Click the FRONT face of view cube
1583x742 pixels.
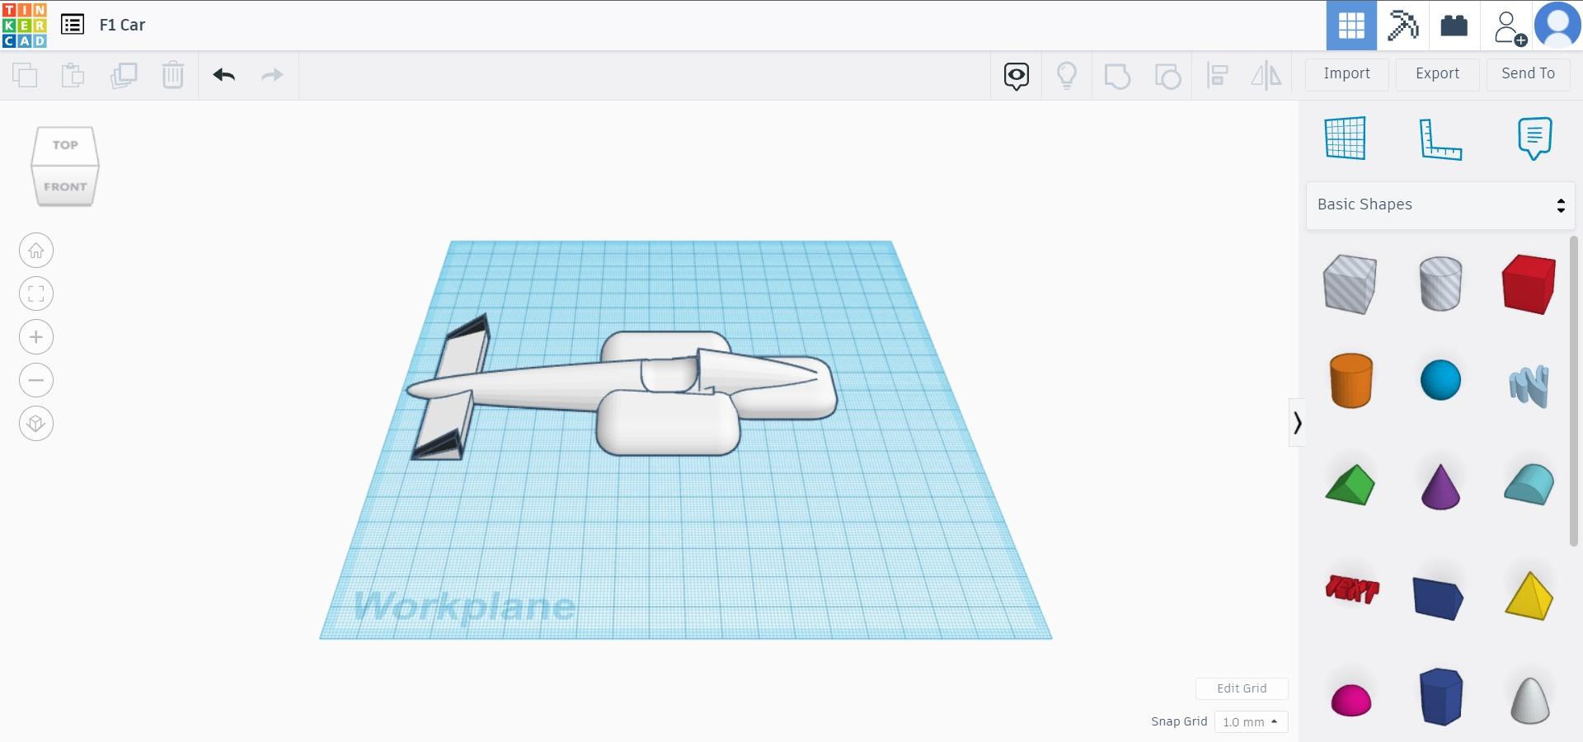(x=65, y=186)
